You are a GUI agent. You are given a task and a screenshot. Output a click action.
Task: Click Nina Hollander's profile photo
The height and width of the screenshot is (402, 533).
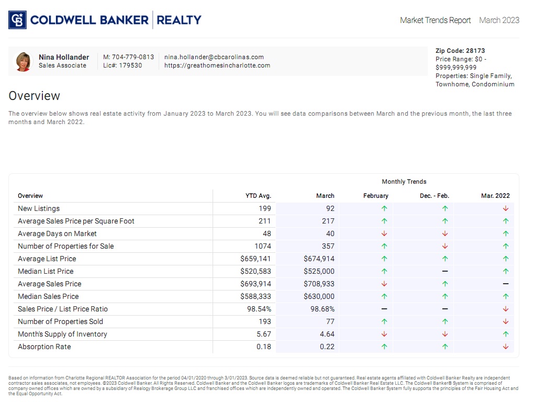[23, 61]
